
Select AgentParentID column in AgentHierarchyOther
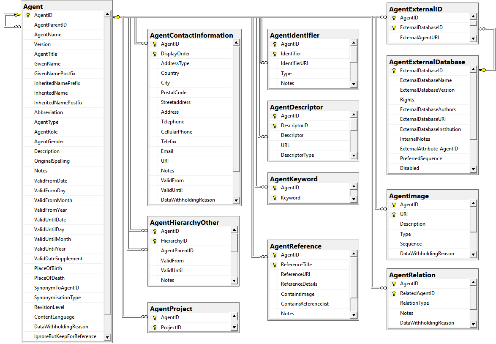[x=189, y=251]
